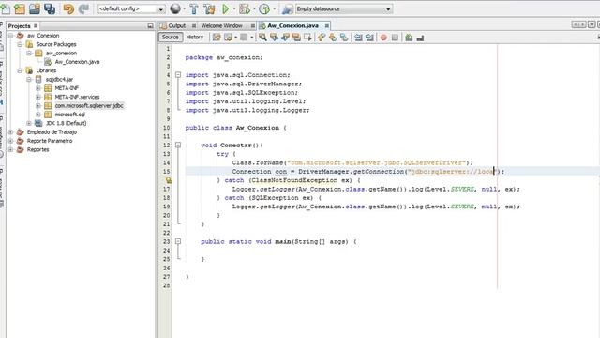The height and width of the screenshot is (338, 600).
Task: Collapse the aw_Conexion project node
Action: (10, 36)
